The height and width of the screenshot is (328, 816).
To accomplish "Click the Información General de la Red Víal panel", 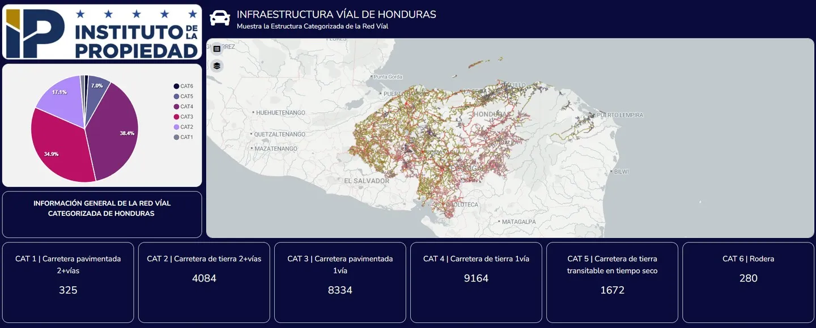I will click(x=102, y=215).
